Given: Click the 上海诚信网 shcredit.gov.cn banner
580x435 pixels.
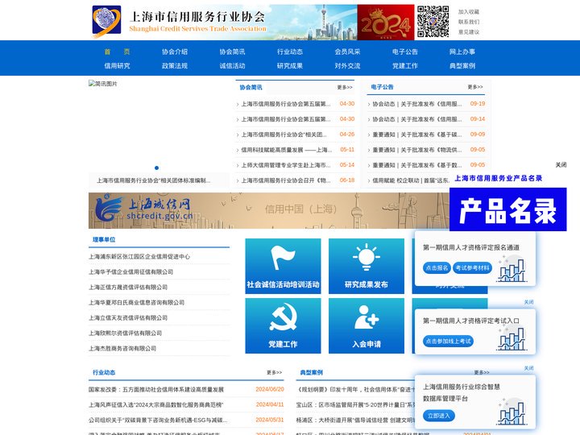Looking at the screenshot, I should pos(268,210).
